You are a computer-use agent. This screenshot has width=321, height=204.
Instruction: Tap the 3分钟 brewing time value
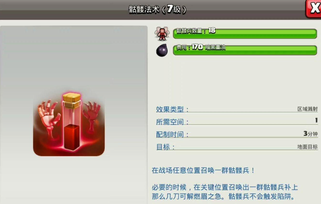[311, 134]
